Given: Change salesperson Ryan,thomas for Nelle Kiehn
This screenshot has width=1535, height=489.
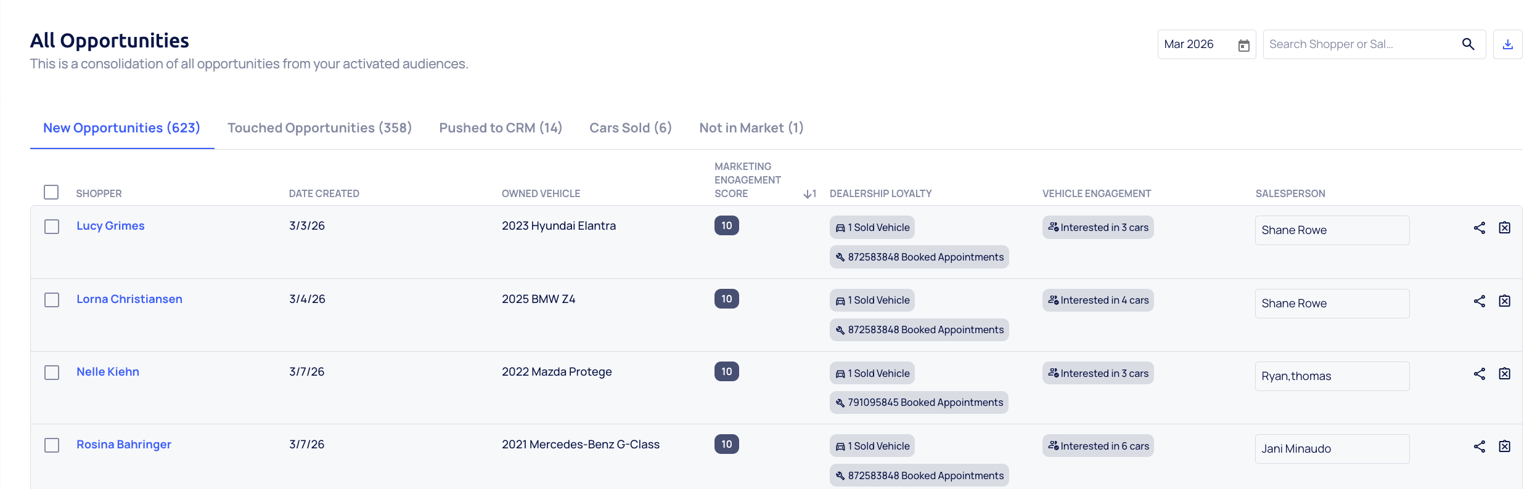Looking at the screenshot, I should click(1332, 376).
